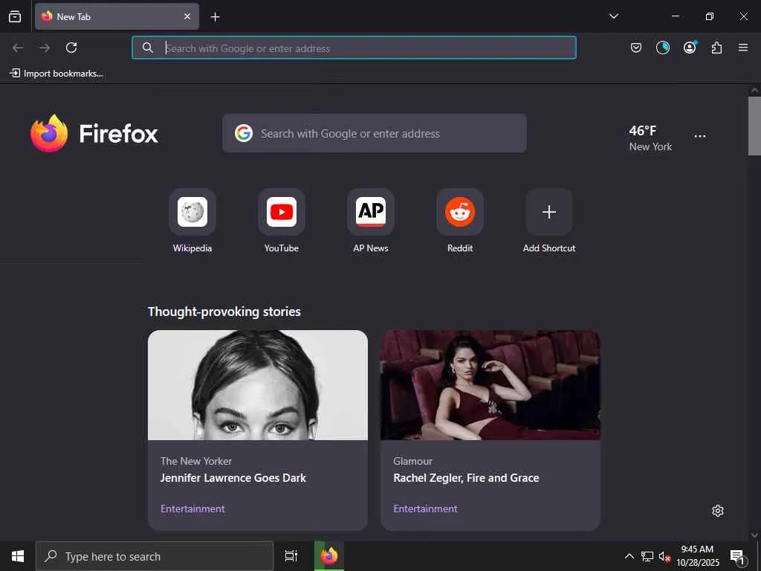
Task: Focus the top address bar field
Action: [354, 48]
